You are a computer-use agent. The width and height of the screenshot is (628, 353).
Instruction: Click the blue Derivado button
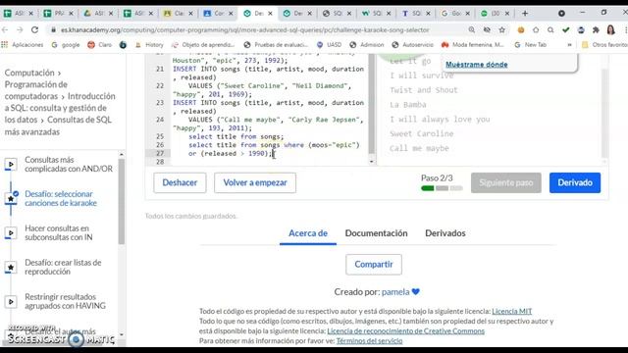(x=575, y=183)
